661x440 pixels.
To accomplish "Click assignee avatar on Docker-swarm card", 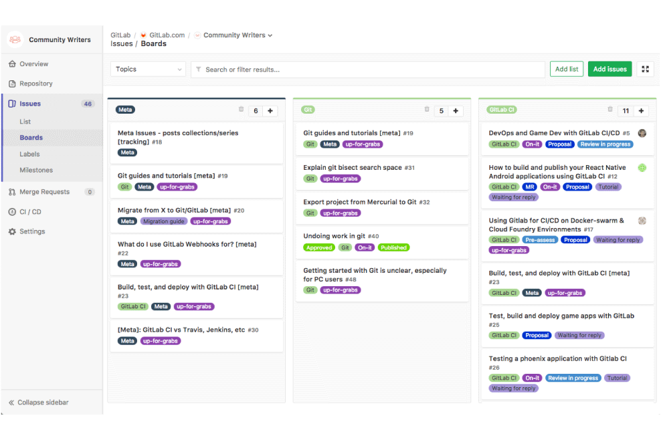I will pyautogui.click(x=642, y=221).
